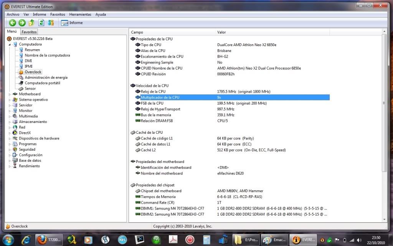Click the green Forward arrow toolbar icon
This screenshot has height=246, width=393.
[22, 23]
